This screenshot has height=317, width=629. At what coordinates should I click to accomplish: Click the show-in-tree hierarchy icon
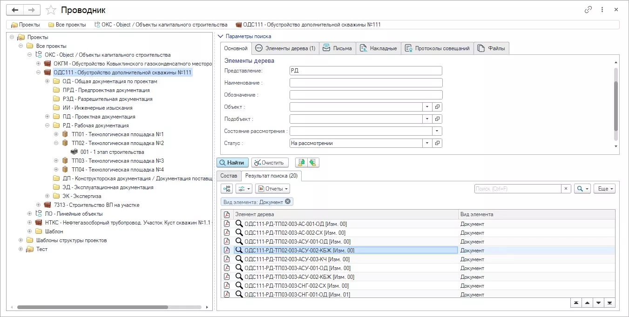[227, 189]
